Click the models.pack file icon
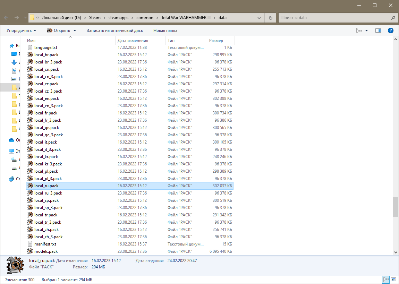Image resolution: width=399 pixels, height=284 pixels. point(30,251)
